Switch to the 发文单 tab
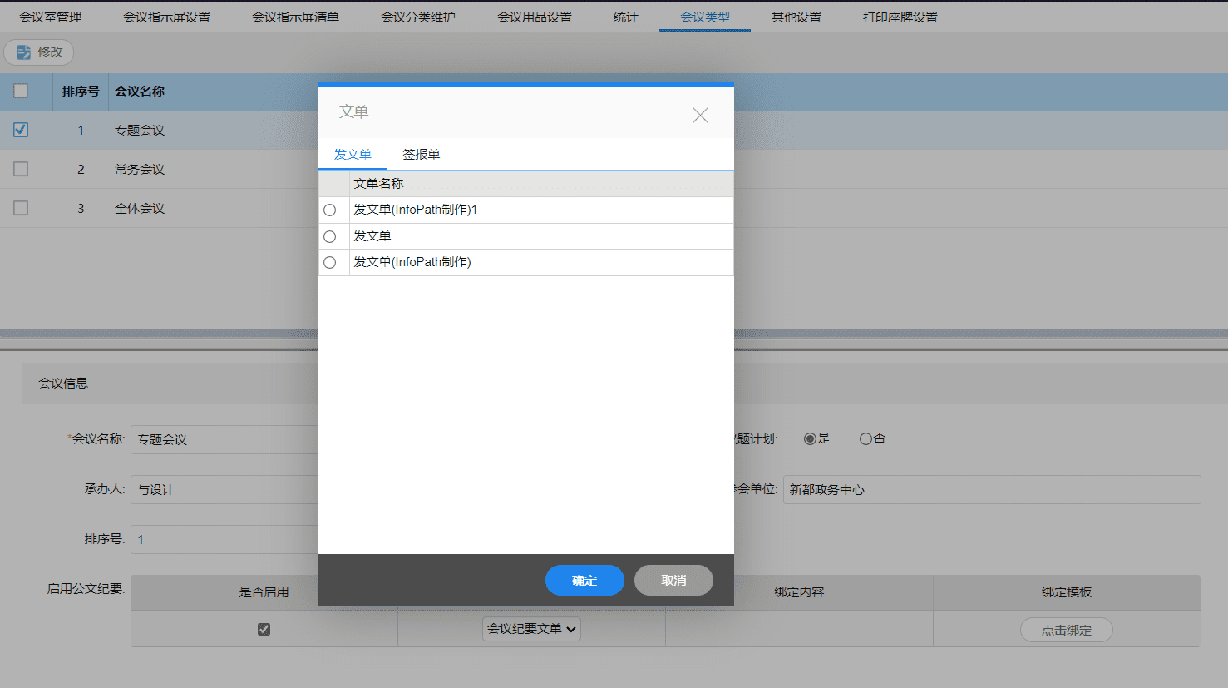The width and height of the screenshot is (1228, 688). pos(353,155)
